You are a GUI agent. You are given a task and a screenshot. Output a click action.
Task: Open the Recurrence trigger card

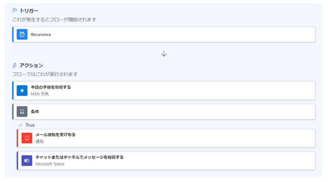164,34
